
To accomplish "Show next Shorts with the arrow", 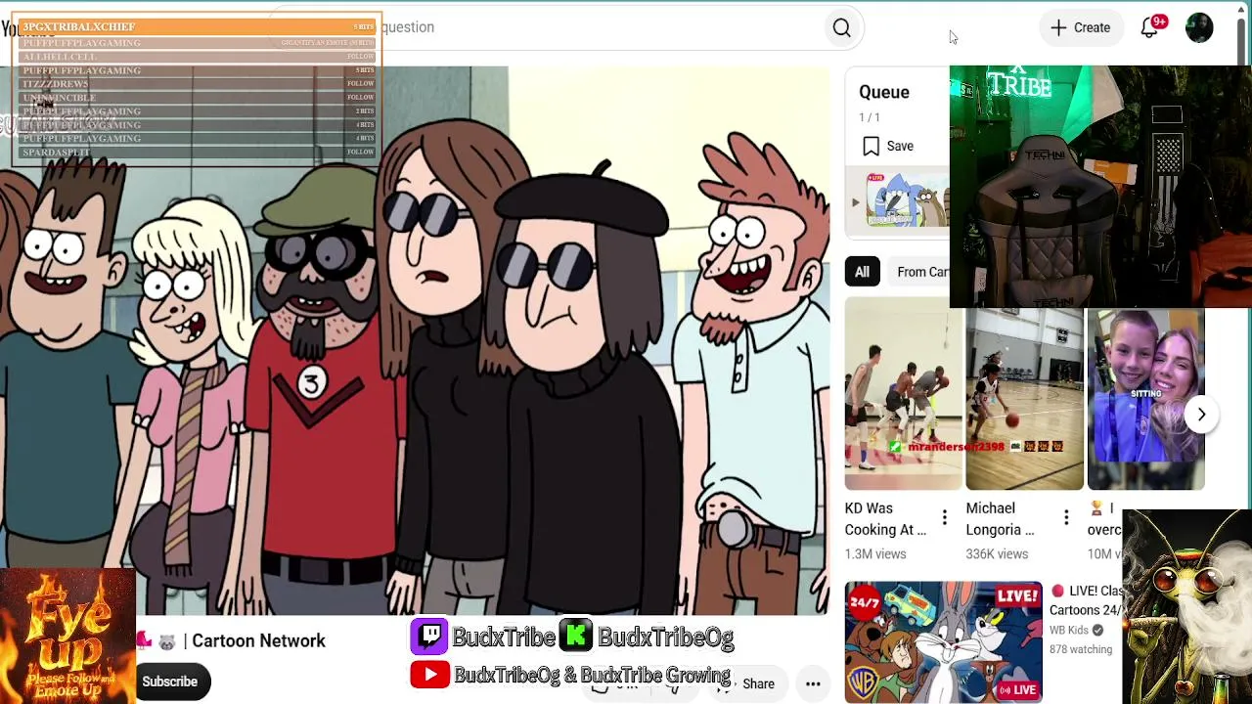I will [x=1201, y=415].
